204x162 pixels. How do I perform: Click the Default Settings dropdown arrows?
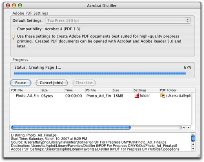[x=188, y=20]
